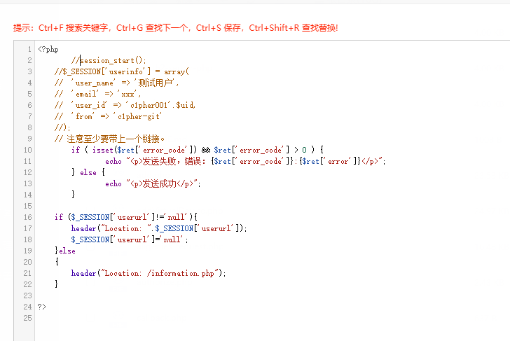Click the red Ctrl+F 搜索关键字 hint text

tap(73, 28)
